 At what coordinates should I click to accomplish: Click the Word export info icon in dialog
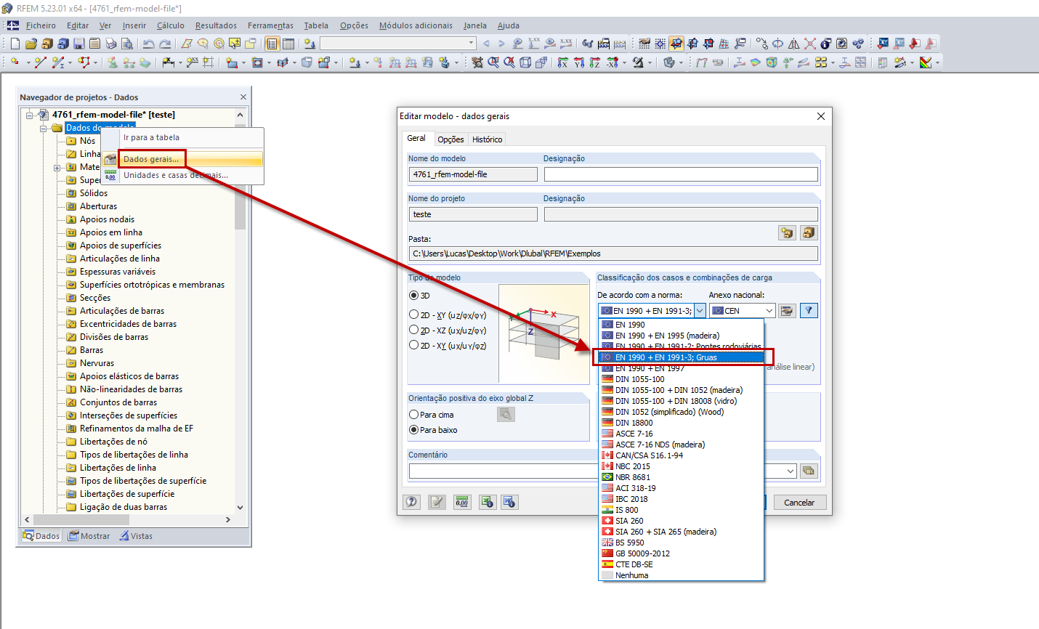pos(510,502)
